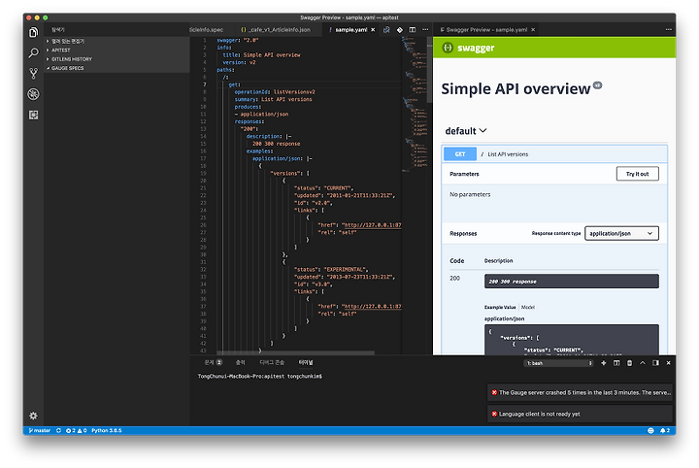The height and width of the screenshot is (468, 699).
Task: Open the Extensions view
Action: [x=33, y=115]
